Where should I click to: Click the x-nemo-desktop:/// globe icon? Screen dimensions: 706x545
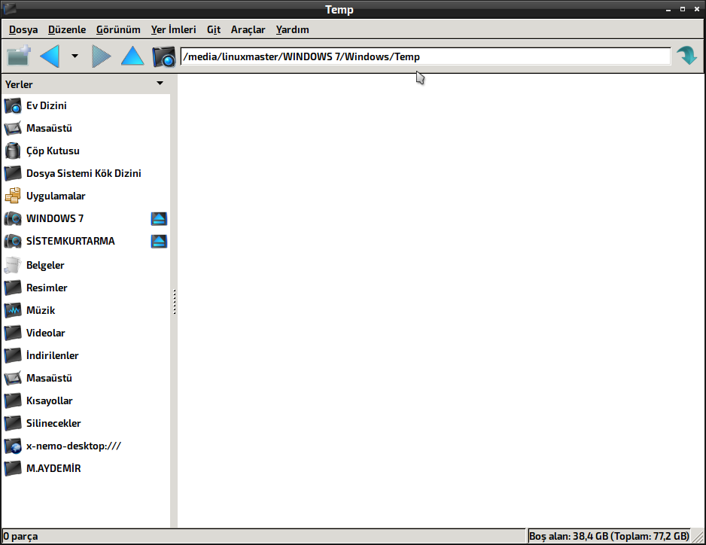(13, 446)
